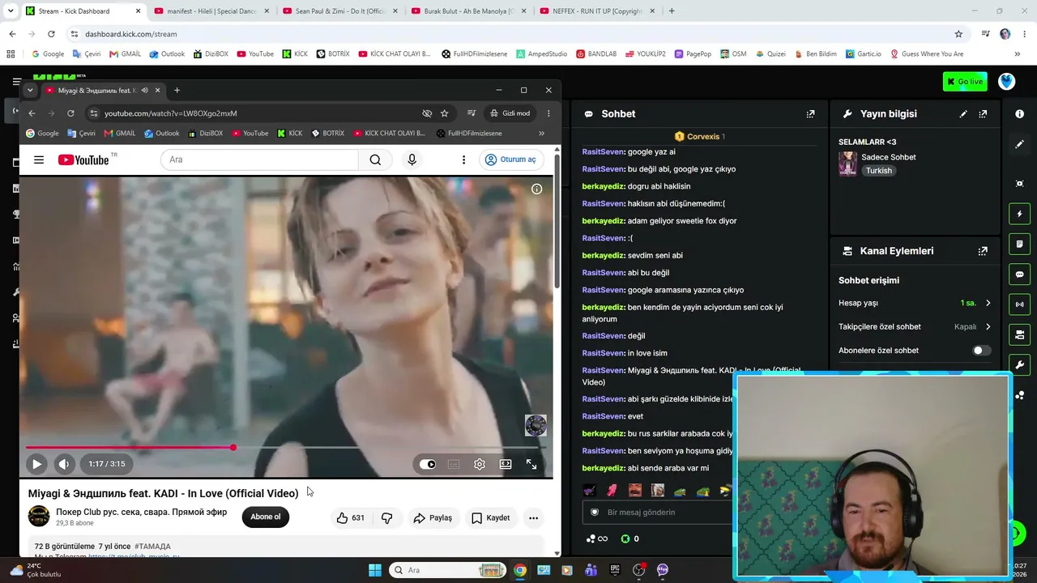Go to YouTube home via logo
This screenshot has width=1037, height=583.
click(x=84, y=160)
